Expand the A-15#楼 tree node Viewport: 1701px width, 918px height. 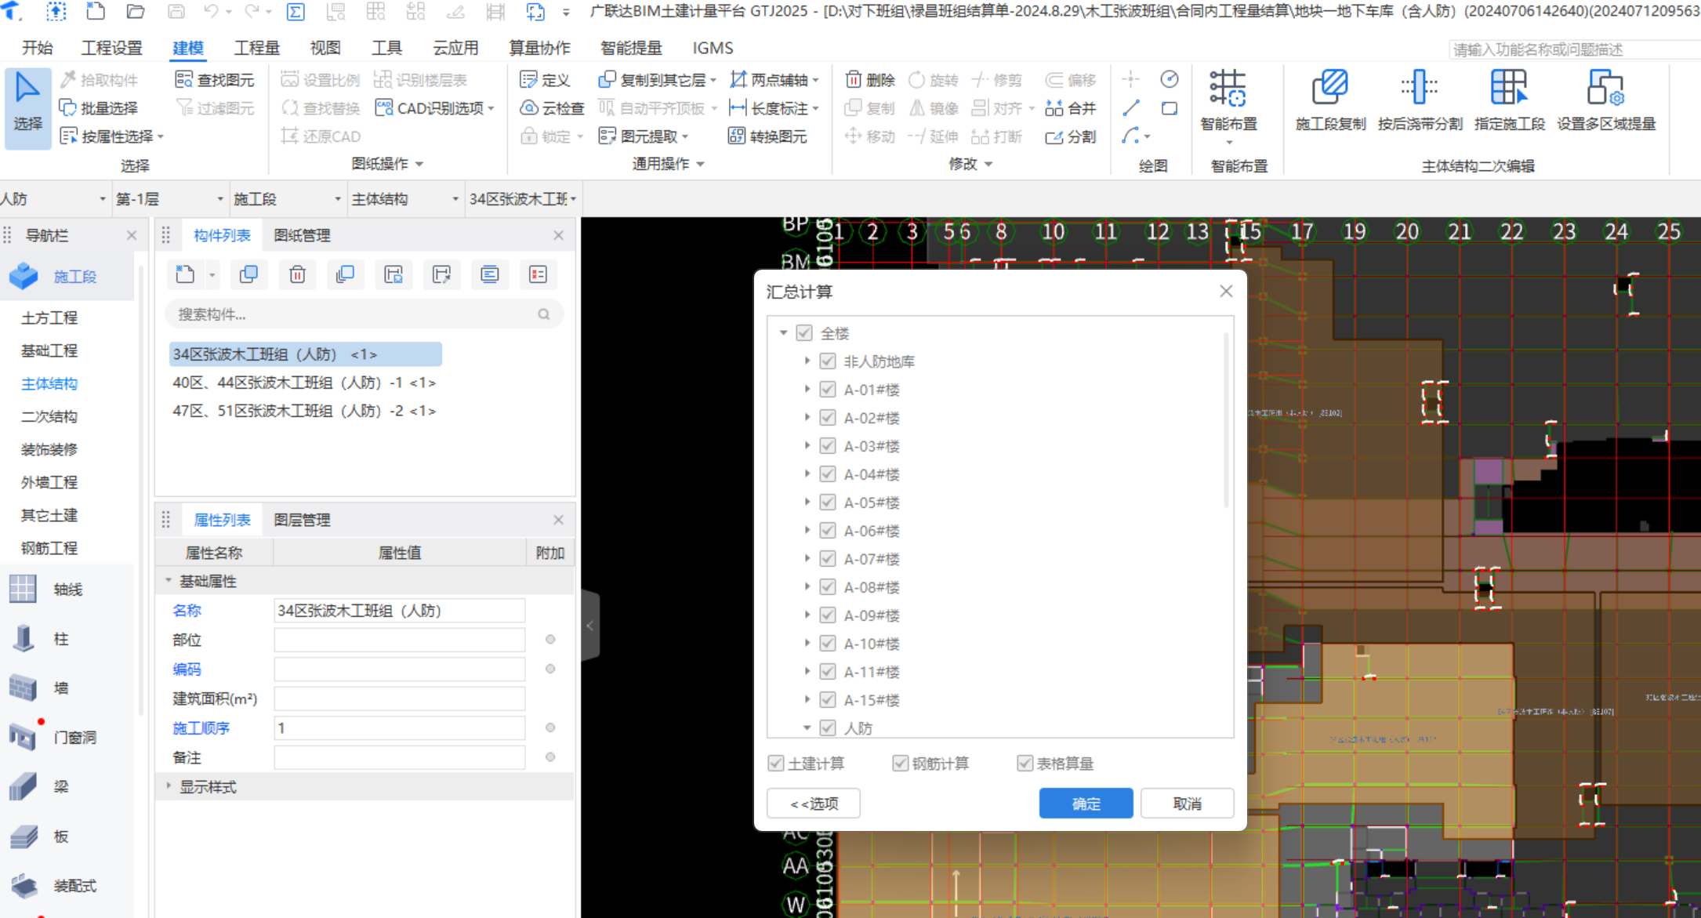[807, 700]
